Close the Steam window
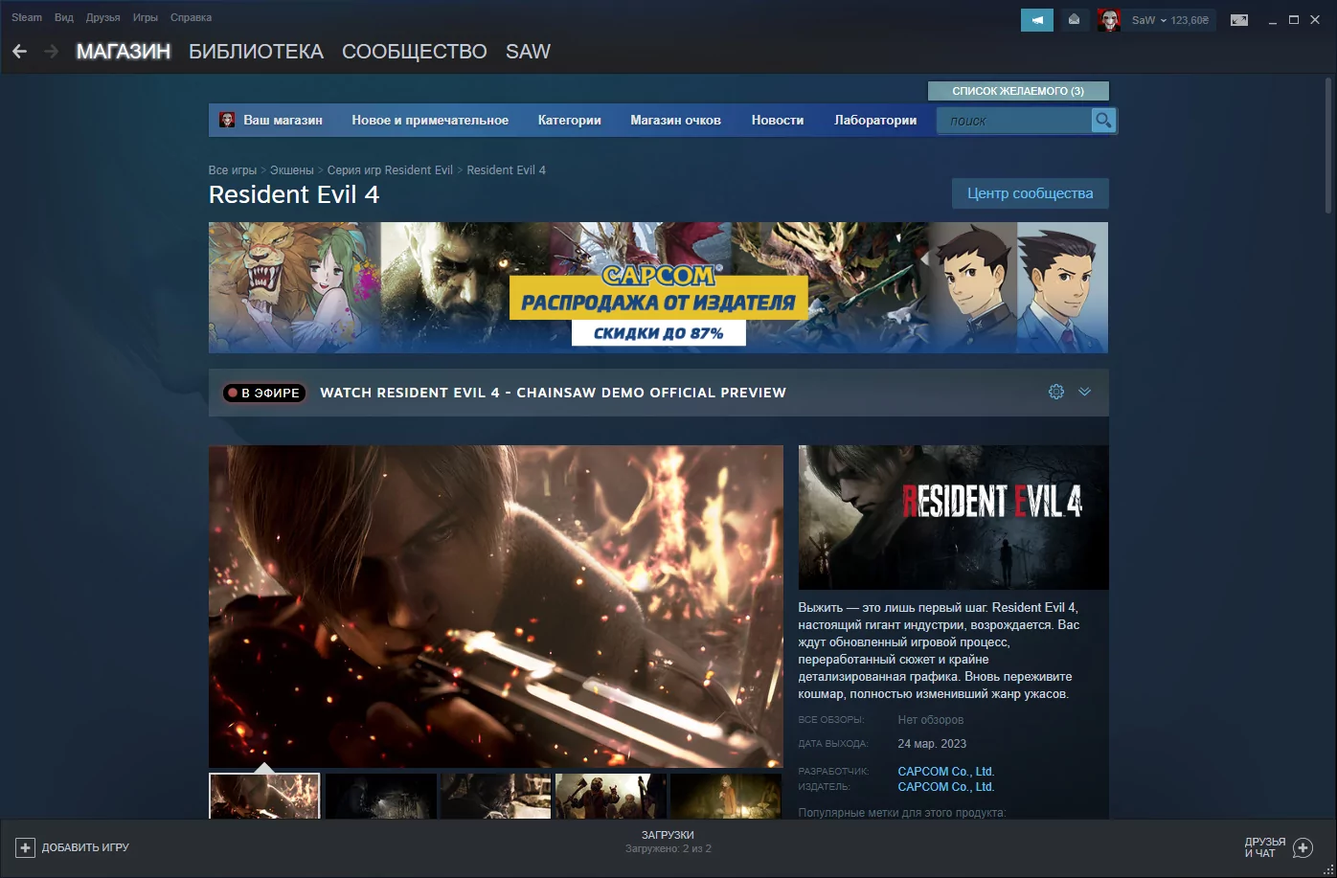1337x878 pixels. 1315,20
